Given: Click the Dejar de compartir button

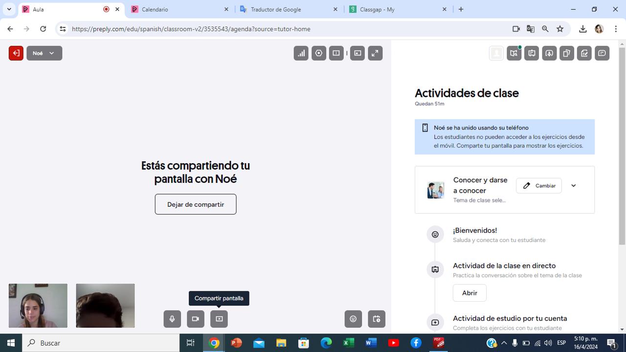Looking at the screenshot, I should pyautogui.click(x=196, y=204).
